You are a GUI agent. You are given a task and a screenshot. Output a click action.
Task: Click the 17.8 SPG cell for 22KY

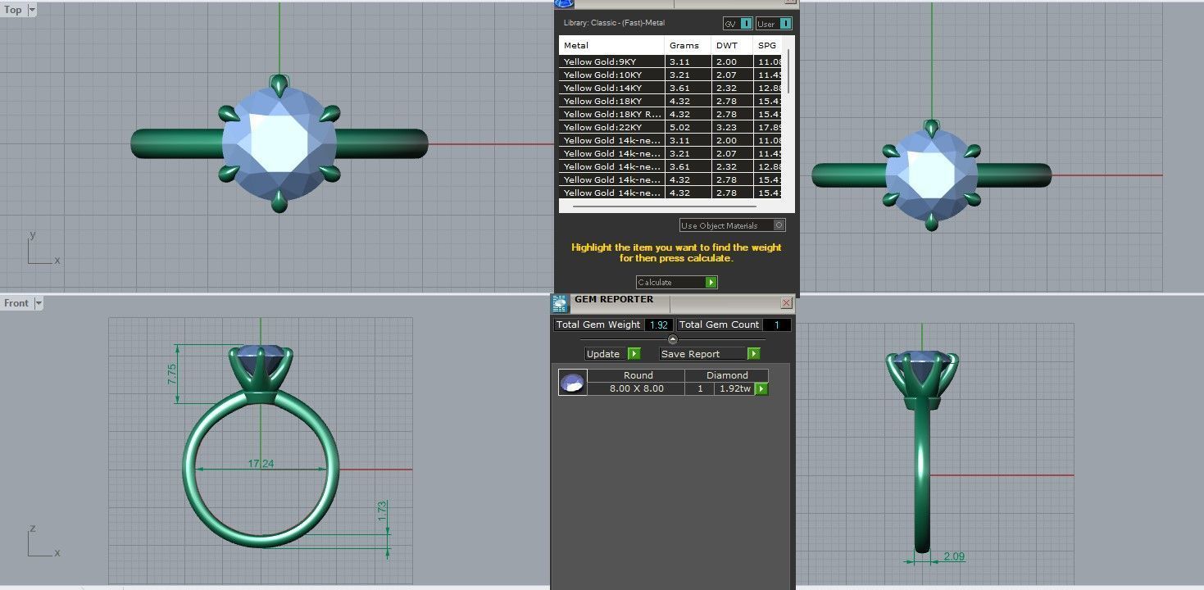(769, 127)
